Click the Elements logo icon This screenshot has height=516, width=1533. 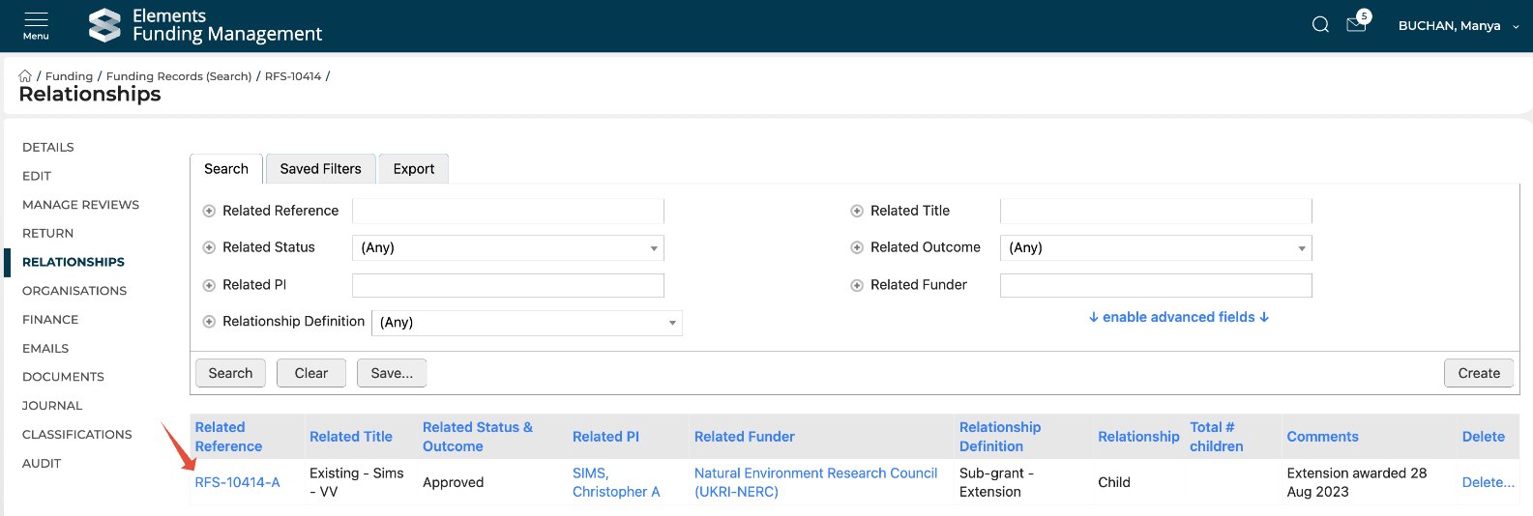coord(104,25)
